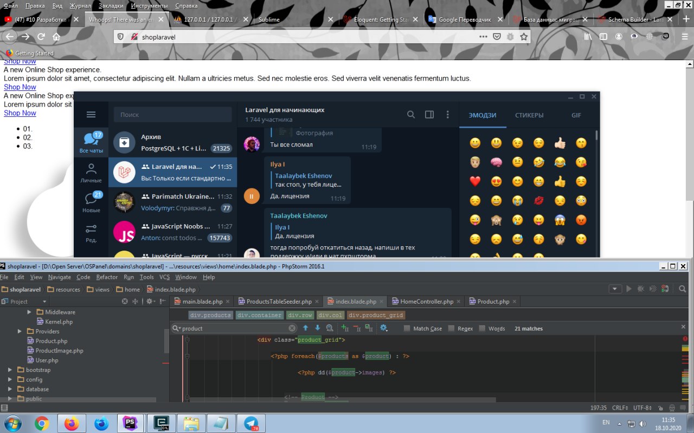Enable Match Case checkbox
The height and width of the screenshot is (433, 694).
[407, 329]
